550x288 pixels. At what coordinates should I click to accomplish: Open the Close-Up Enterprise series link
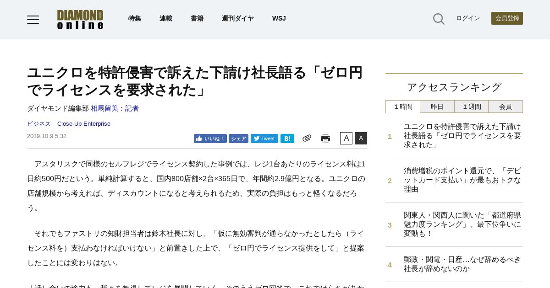click(84, 124)
